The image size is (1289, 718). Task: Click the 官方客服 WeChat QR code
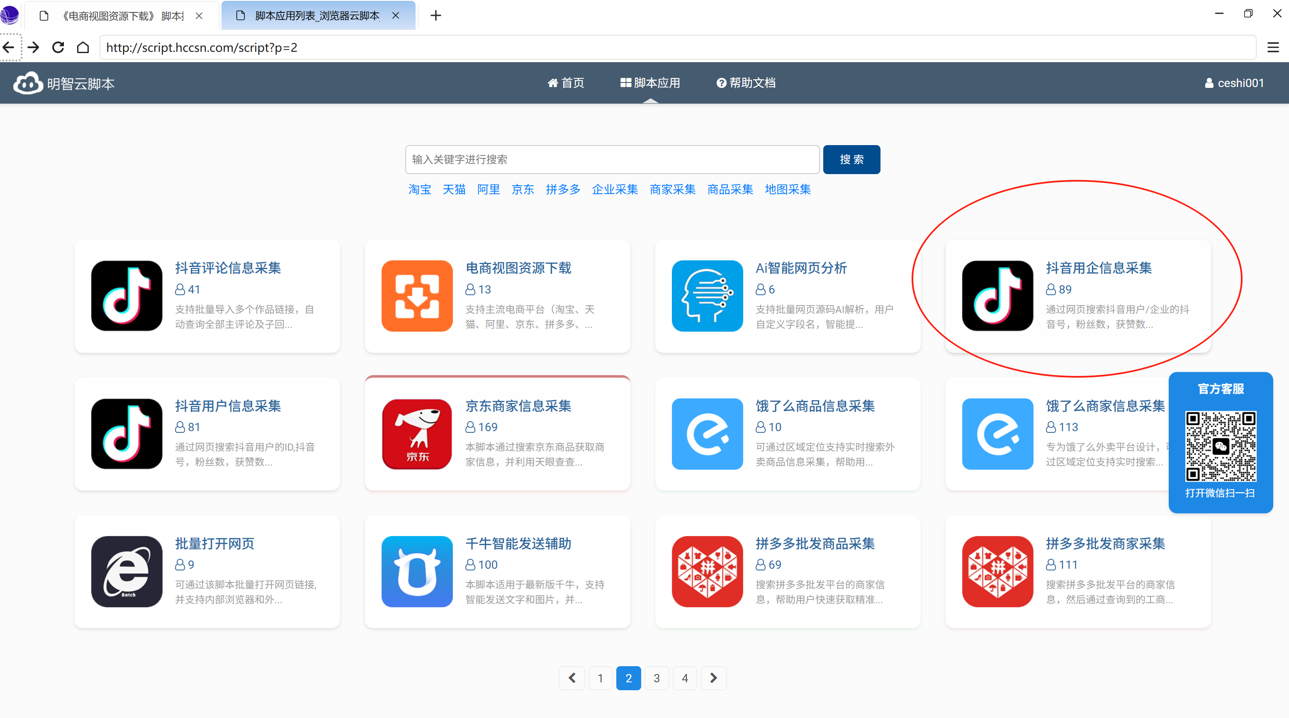pos(1221,446)
